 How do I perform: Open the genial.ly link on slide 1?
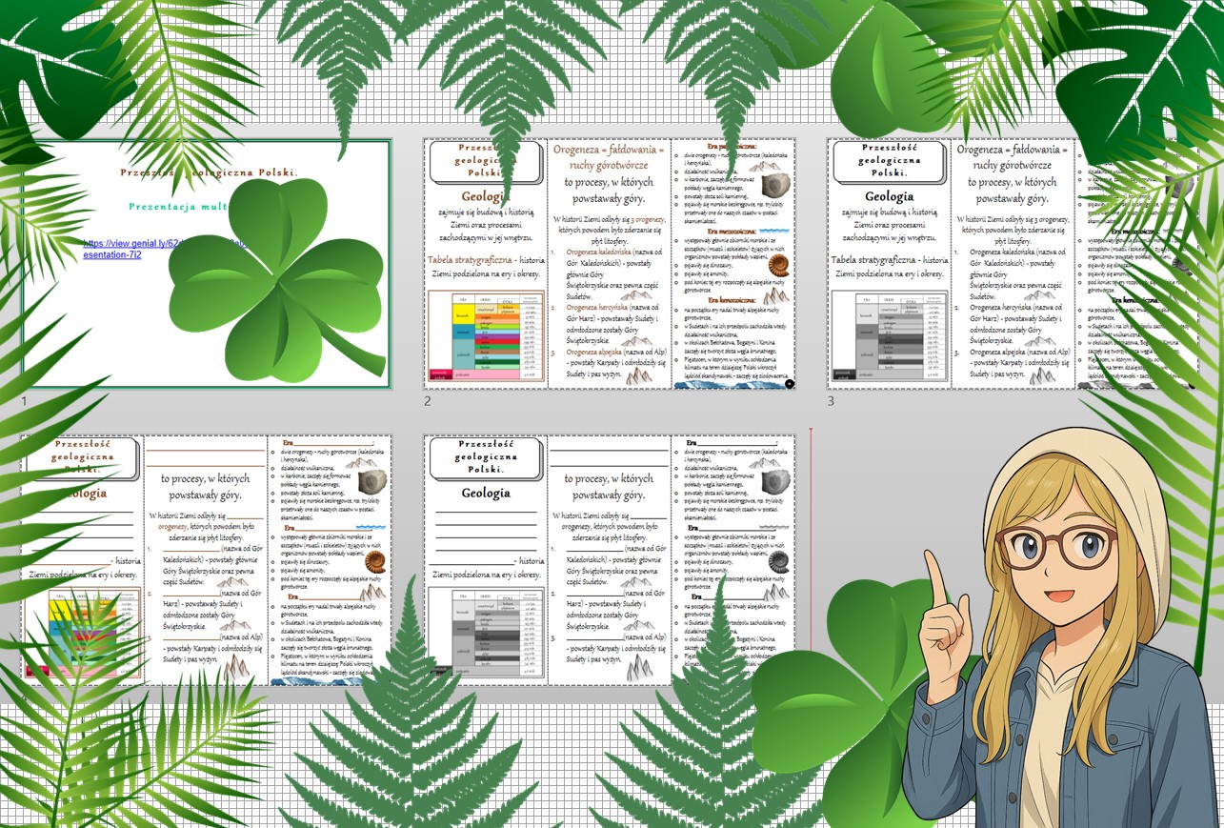pyautogui.click(x=124, y=244)
